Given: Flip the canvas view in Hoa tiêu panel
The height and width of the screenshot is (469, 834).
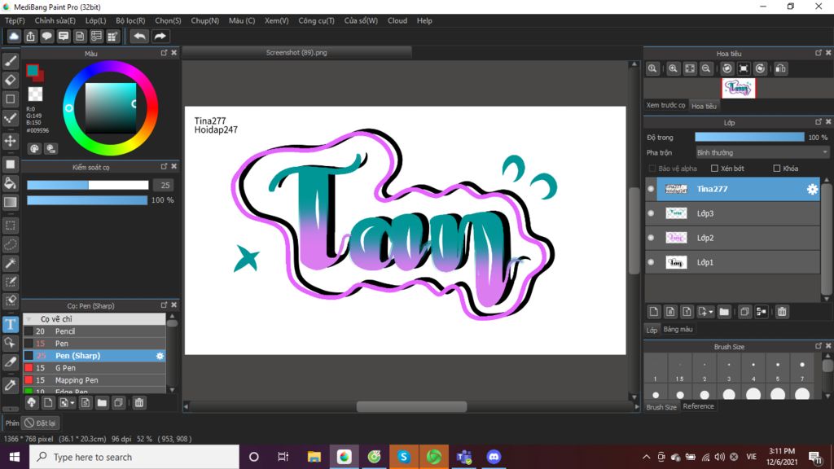Looking at the screenshot, I should [x=781, y=68].
